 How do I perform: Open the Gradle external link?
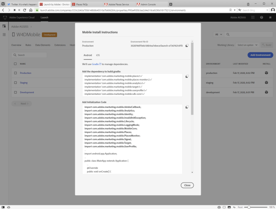coord(97,64)
